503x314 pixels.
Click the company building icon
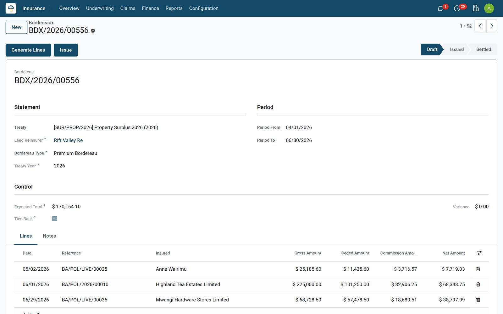click(476, 8)
